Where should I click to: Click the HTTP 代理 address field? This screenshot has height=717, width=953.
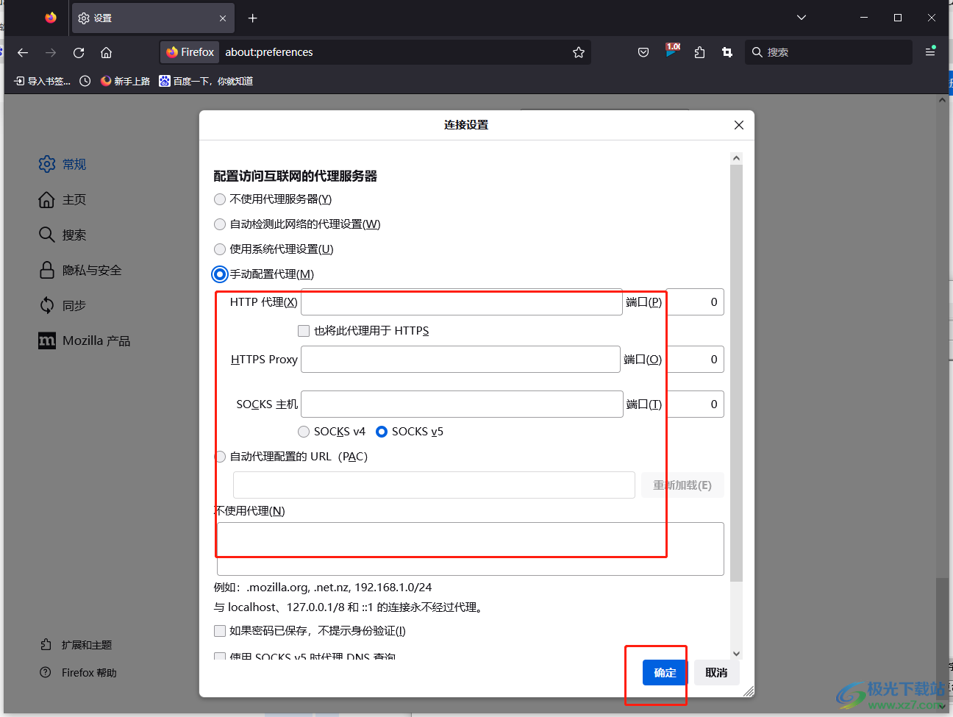[x=462, y=302]
